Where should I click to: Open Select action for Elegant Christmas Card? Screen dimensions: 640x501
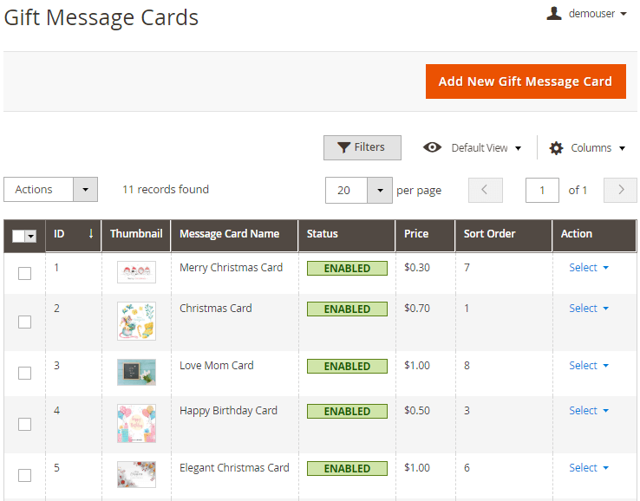589,468
